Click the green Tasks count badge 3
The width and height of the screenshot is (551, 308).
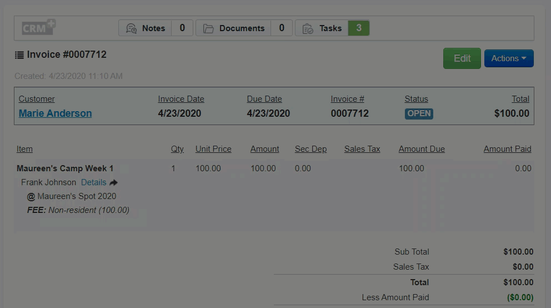click(x=359, y=28)
